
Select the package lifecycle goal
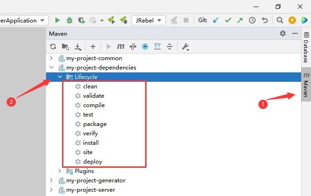pyautogui.click(x=94, y=124)
